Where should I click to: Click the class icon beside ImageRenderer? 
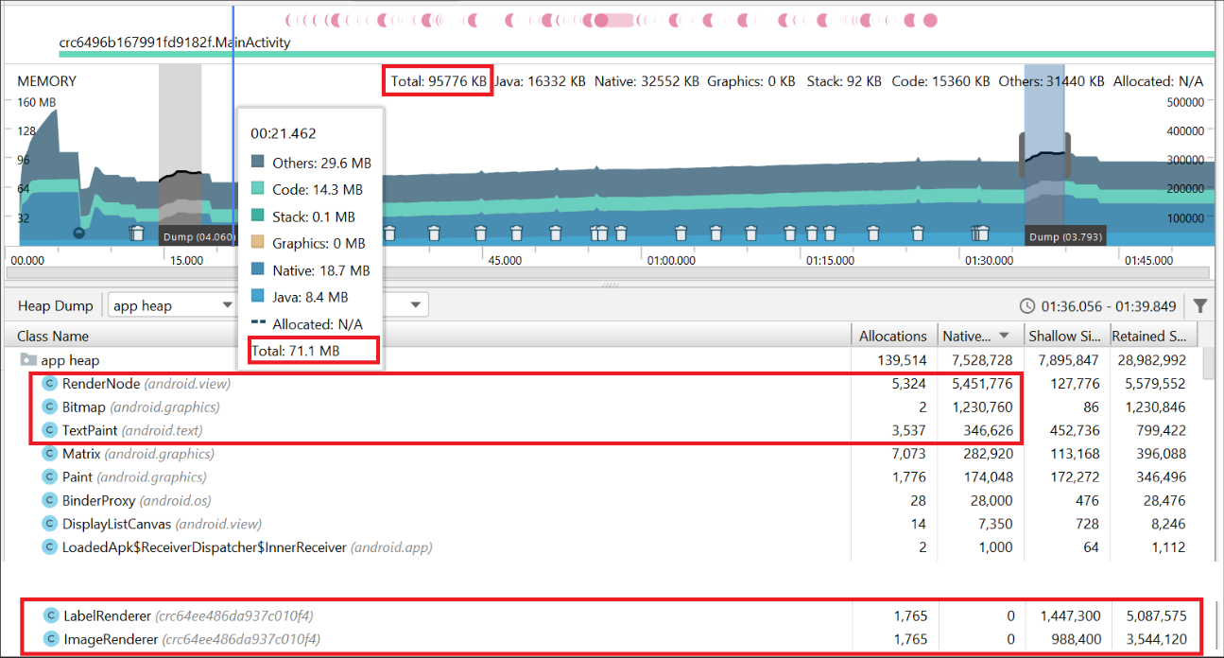point(49,639)
